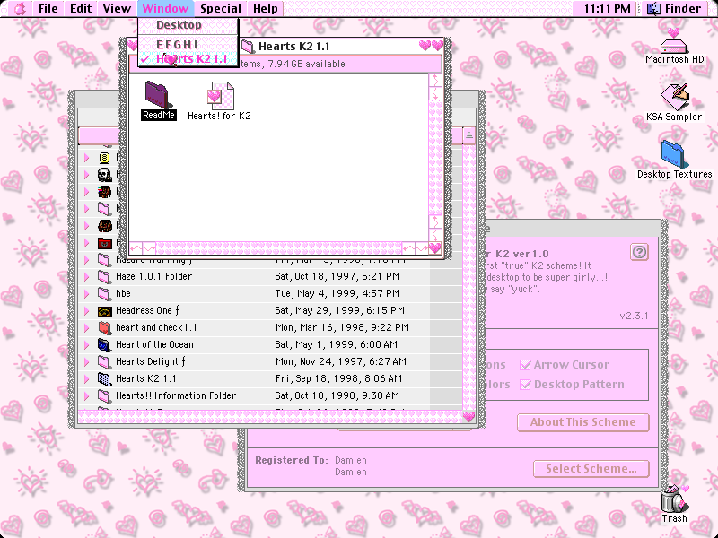Click the Hearts K2 1.1 window vertical scrollbar track

435,158
